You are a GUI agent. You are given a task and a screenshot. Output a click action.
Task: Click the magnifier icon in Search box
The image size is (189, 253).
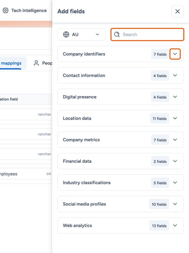click(x=117, y=35)
